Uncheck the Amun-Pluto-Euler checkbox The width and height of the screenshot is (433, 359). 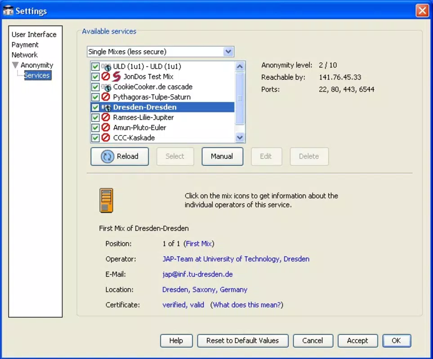pyautogui.click(x=95, y=127)
